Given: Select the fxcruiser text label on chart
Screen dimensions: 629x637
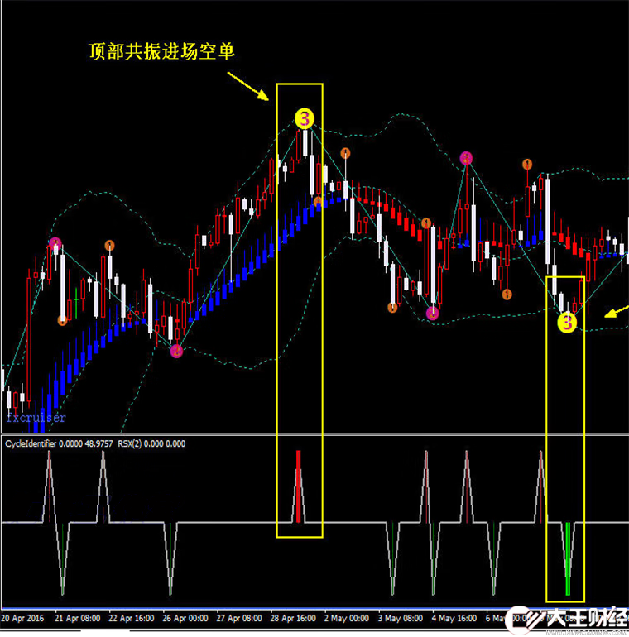Looking at the screenshot, I should coord(36,418).
